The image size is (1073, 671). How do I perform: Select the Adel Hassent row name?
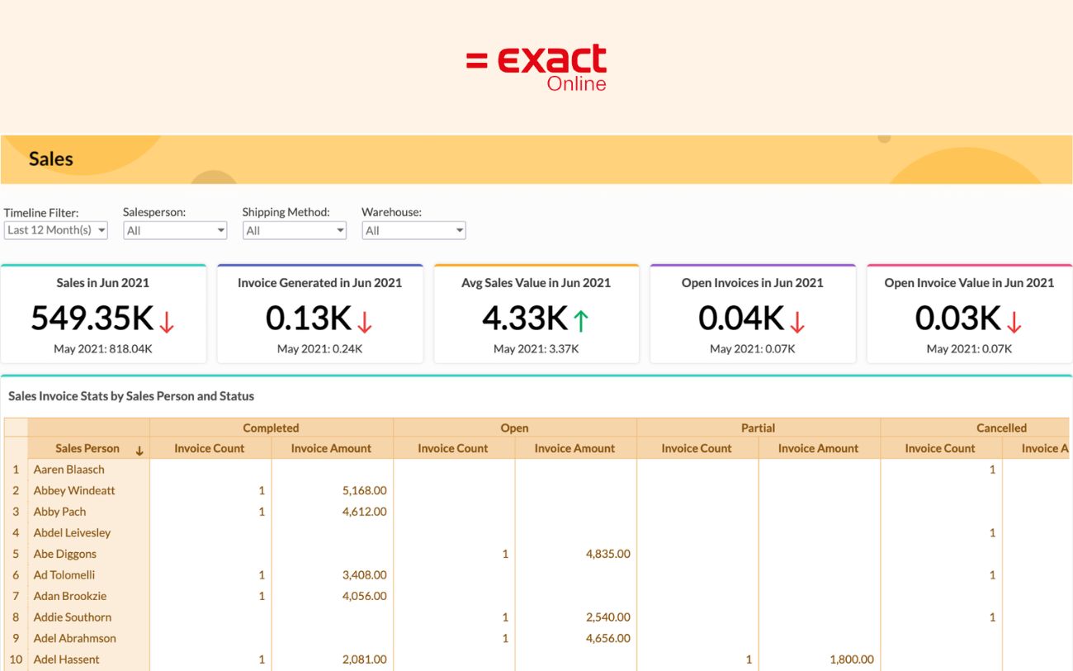coord(66,659)
